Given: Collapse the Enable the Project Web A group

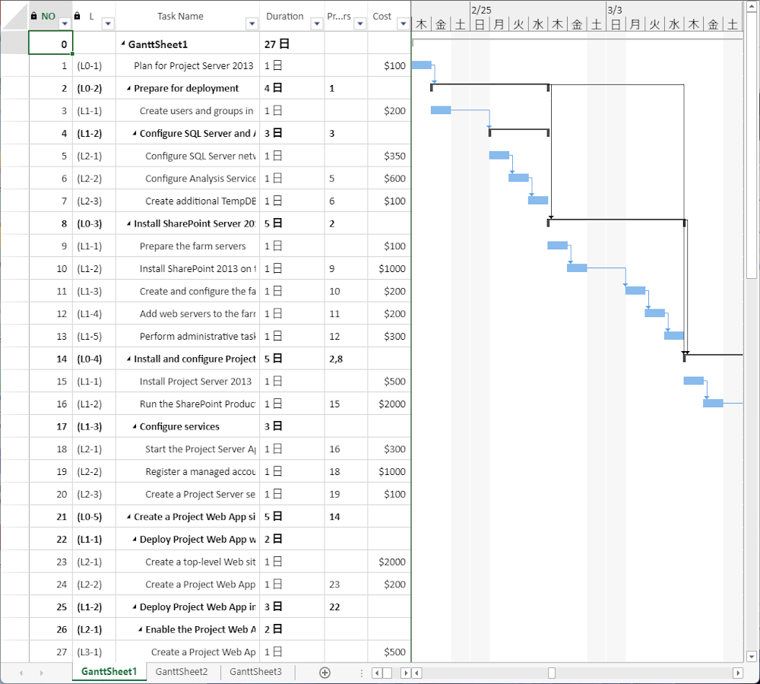Looking at the screenshot, I should 141,629.
